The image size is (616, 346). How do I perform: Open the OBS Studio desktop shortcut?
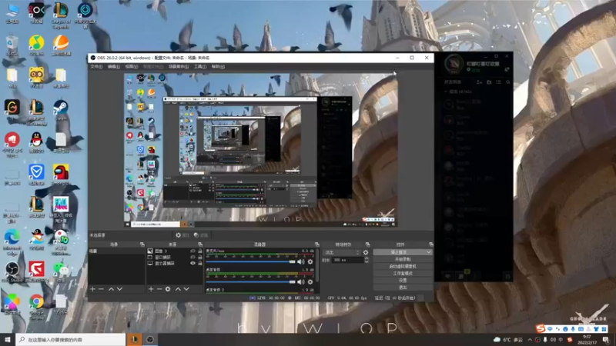(x=12, y=272)
